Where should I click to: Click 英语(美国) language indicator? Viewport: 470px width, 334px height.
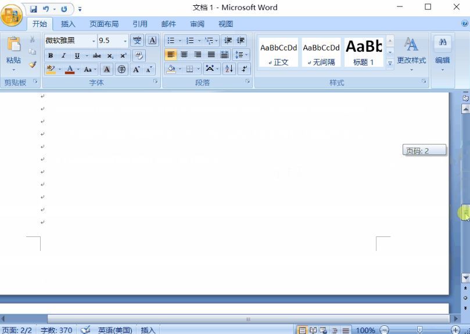[x=115, y=330]
